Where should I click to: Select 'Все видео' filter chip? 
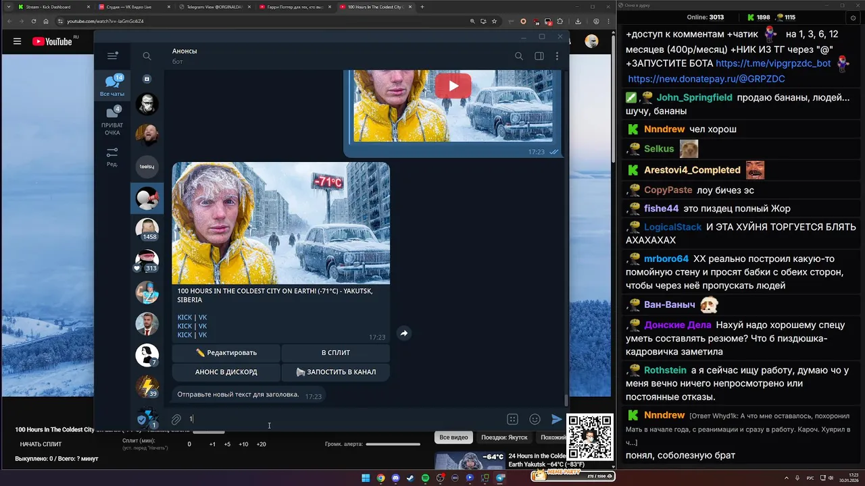click(453, 437)
